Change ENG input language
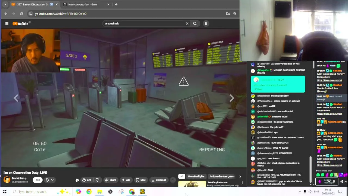The width and height of the screenshot is (348, 196). coord(316,192)
